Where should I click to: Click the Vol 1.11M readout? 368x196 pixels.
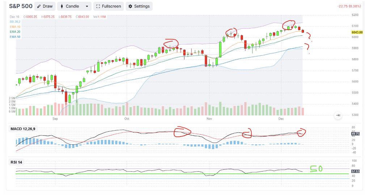(x=100, y=17)
